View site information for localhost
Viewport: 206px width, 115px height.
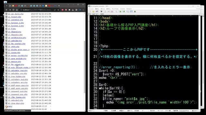(21, 10)
